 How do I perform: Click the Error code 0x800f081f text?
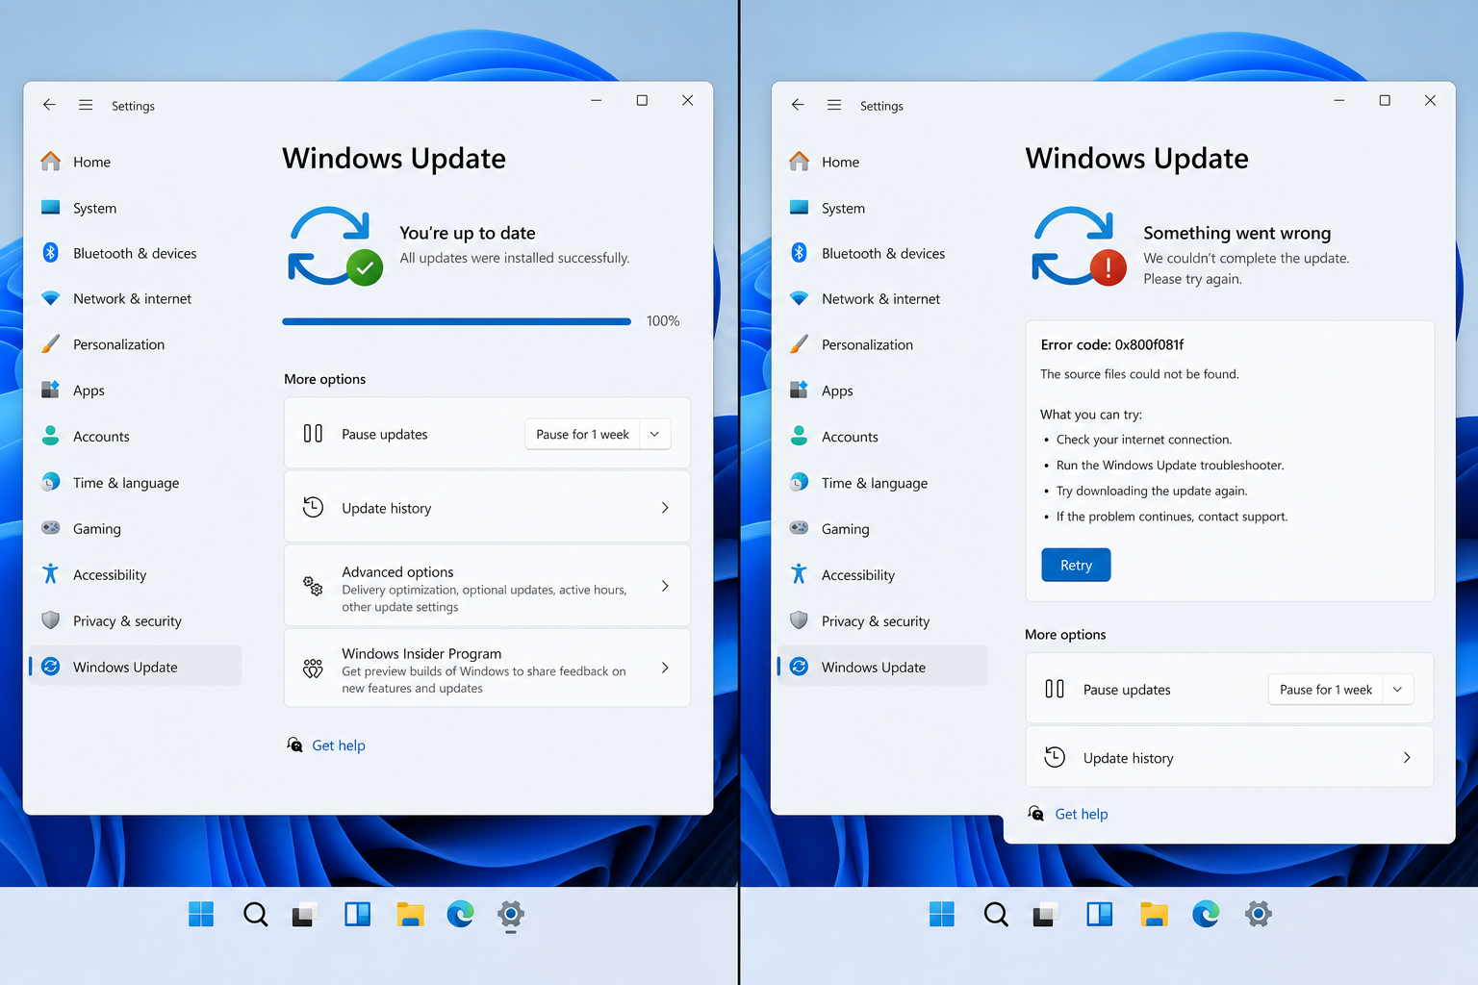point(1112,344)
